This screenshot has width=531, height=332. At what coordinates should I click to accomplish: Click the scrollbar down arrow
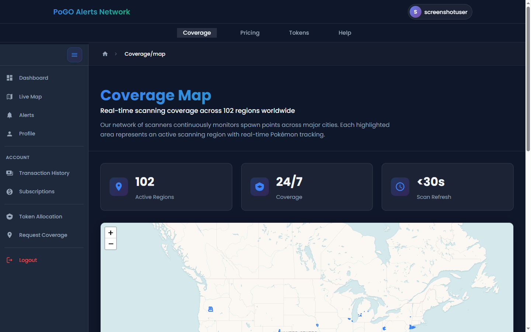(x=528, y=328)
